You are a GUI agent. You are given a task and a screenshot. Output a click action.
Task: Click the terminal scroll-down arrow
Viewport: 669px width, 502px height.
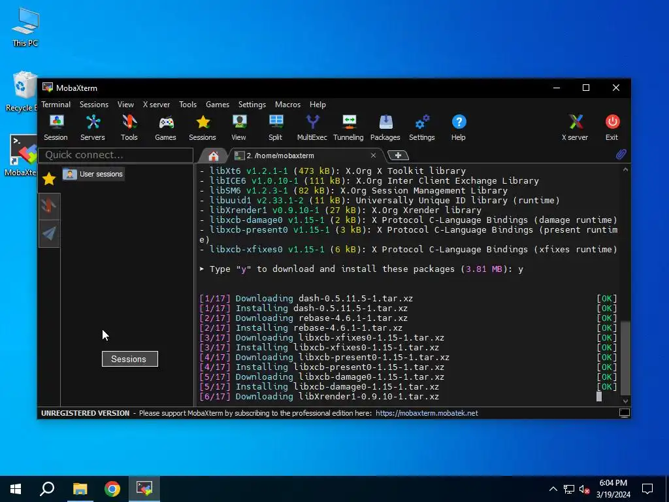(x=625, y=401)
